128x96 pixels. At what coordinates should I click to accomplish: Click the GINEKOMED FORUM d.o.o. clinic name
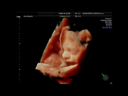click(x=93, y=14)
